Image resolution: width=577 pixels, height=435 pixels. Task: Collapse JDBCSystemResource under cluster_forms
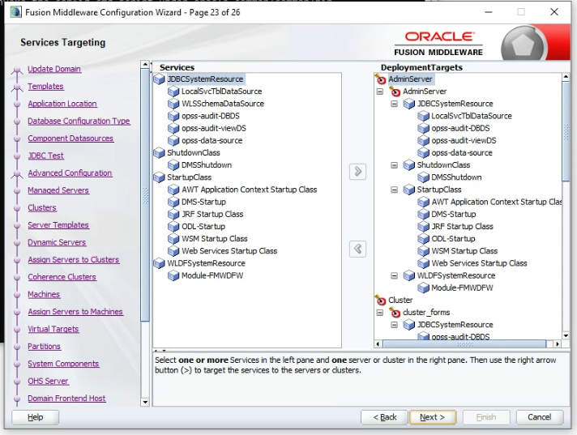point(394,325)
